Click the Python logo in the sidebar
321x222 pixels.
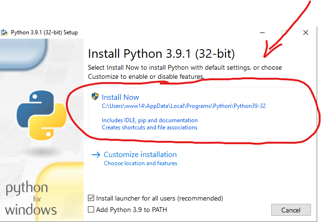click(x=42, y=115)
